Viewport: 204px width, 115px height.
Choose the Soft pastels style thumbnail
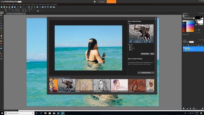tap(119, 85)
